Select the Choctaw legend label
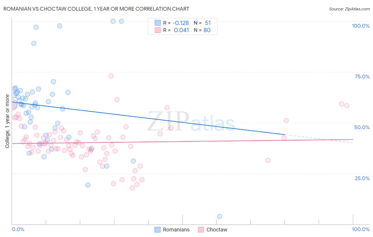The image size is (373, 237). tap(217, 230)
